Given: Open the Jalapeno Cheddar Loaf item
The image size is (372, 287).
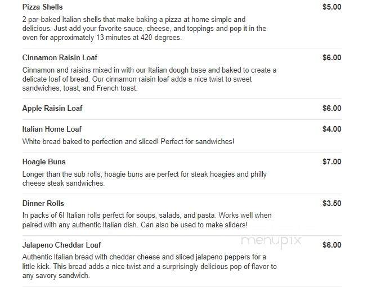Looking at the screenshot, I should 62,245.
